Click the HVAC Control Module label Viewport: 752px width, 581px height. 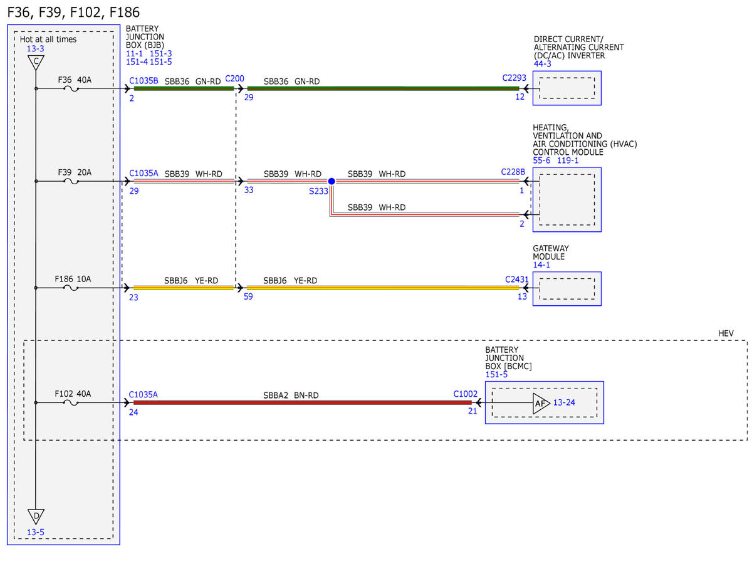click(x=585, y=140)
